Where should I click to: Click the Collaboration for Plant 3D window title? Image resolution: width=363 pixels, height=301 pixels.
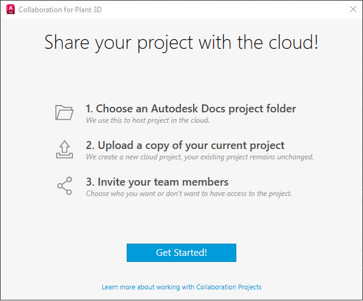(60, 10)
